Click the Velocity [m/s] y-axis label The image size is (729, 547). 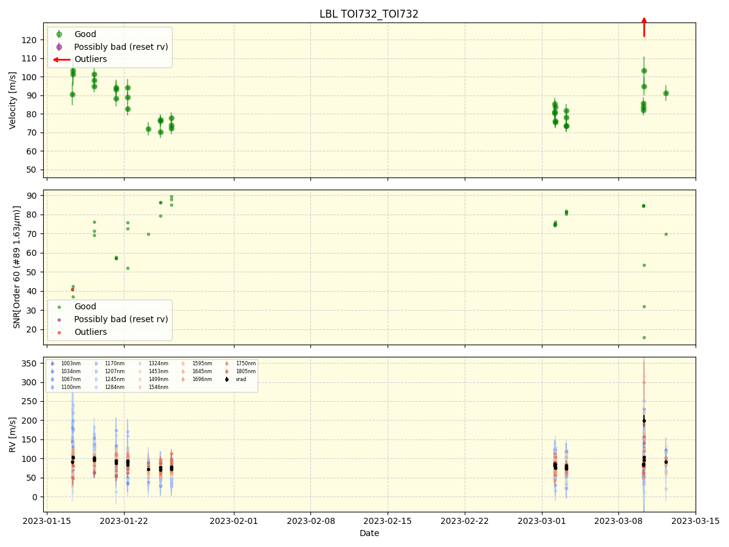[x=13, y=100]
